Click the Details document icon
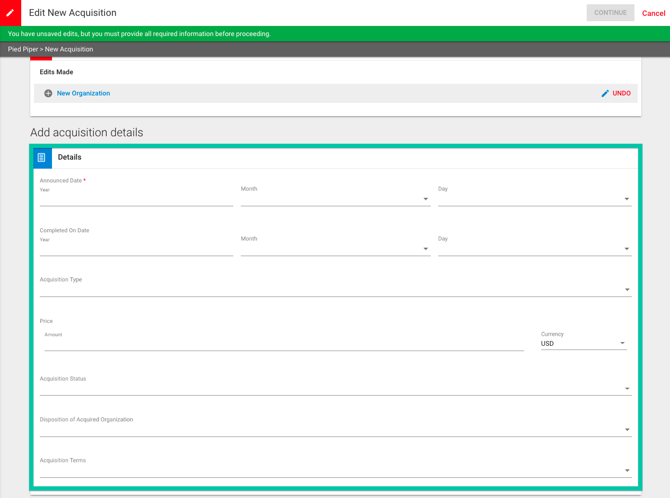The width and height of the screenshot is (670, 498). [42, 158]
